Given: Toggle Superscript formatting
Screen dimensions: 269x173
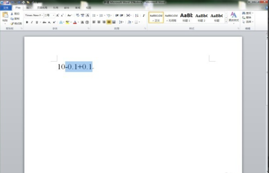Looking at the screenshot, I should [x=54, y=22].
